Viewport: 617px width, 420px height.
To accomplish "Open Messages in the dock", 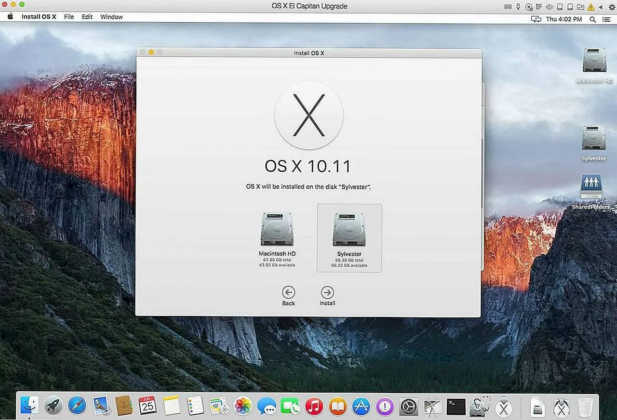I will pos(267,406).
